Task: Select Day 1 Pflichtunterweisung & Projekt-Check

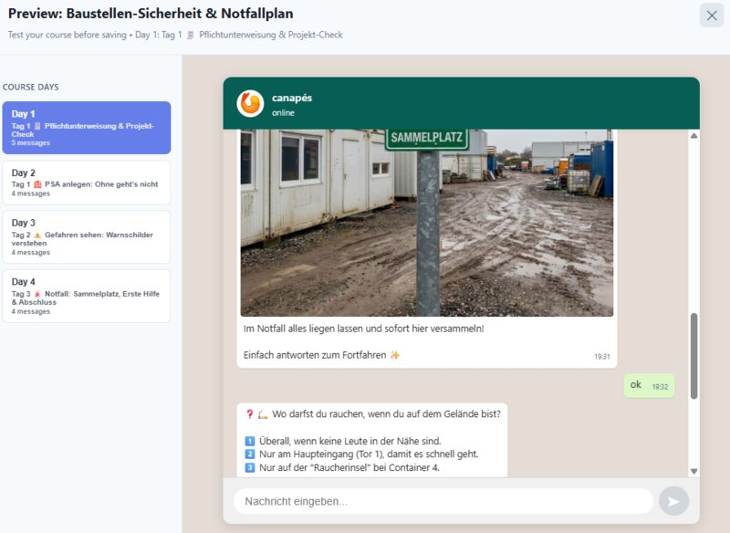Action: [x=86, y=128]
